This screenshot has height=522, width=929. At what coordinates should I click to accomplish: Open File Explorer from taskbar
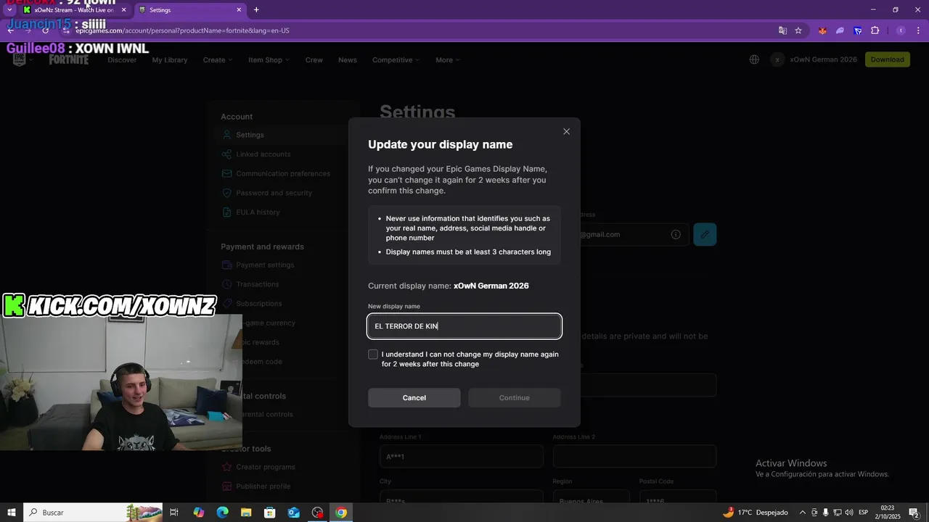[246, 513]
